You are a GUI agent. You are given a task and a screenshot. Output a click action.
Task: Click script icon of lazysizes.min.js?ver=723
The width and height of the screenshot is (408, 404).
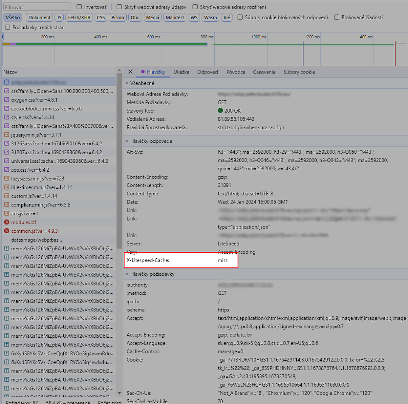7,178
